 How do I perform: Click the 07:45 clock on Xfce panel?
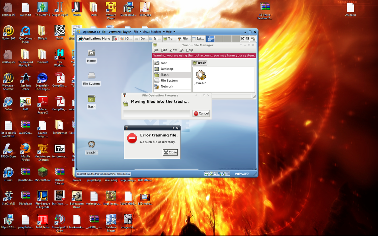pos(245,39)
